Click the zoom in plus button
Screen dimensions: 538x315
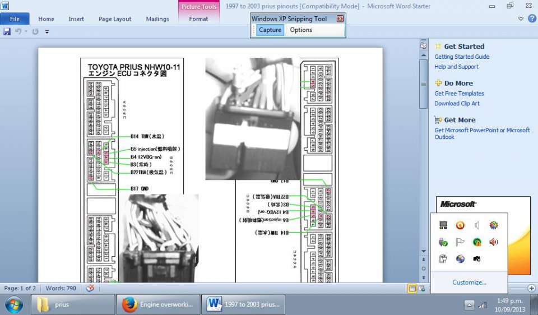(x=532, y=288)
